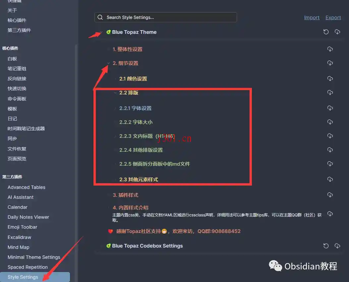
Task: Expand 2.2.2 字体大小 heading
Action: click(x=115, y=122)
